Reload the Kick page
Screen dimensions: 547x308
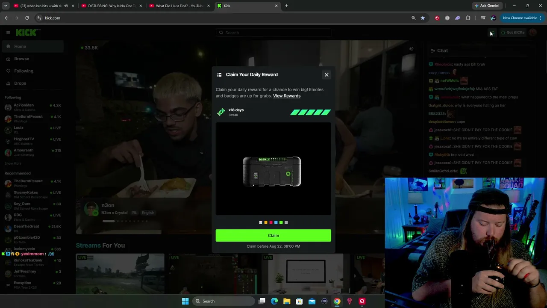(x=27, y=18)
